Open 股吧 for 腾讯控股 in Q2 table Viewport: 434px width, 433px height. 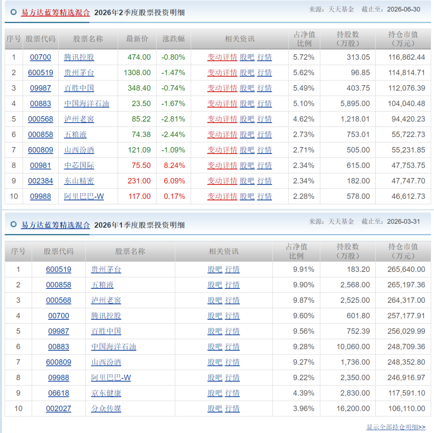247,57
